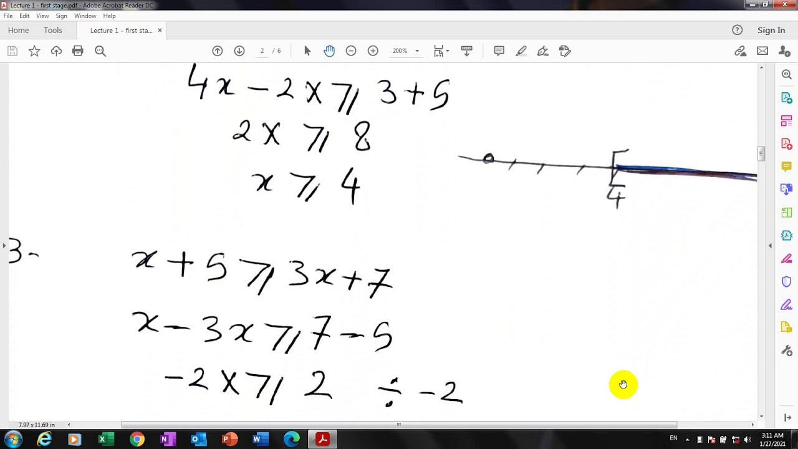Launch Google Chrome from the taskbar
Viewport: 798px width, 449px height.
(137, 440)
